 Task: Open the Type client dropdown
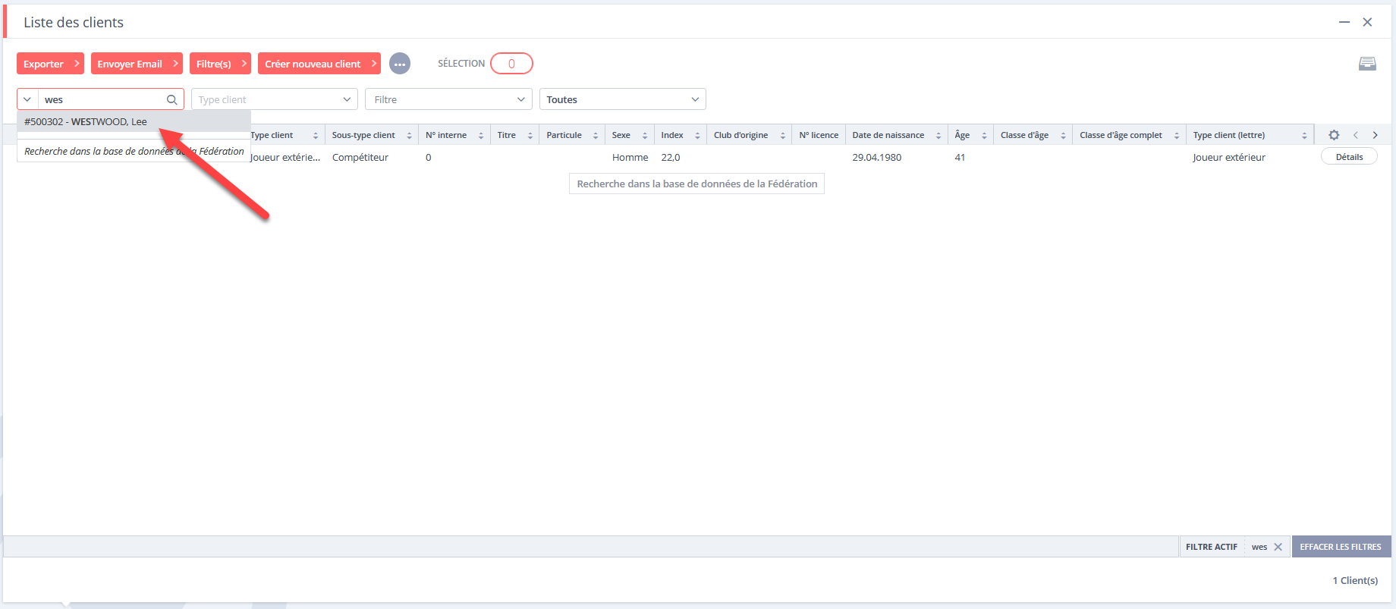tap(275, 99)
